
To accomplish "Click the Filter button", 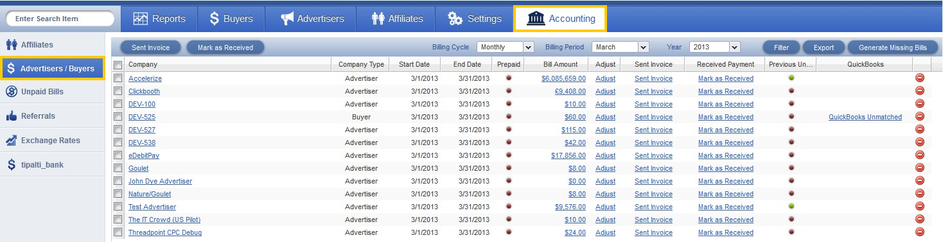I will [x=781, y=48].
